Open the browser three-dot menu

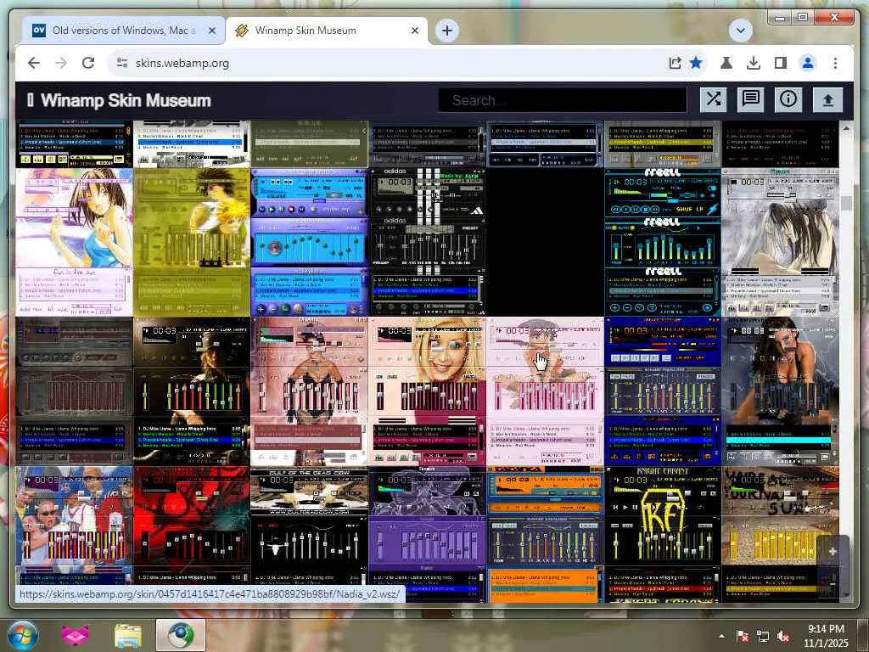(835, 63)
